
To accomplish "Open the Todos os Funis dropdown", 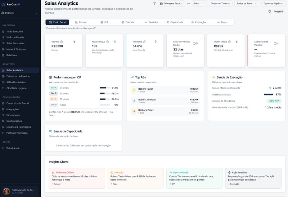I will pos(247,4).
